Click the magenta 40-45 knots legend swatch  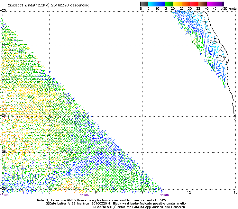[211, 4]
